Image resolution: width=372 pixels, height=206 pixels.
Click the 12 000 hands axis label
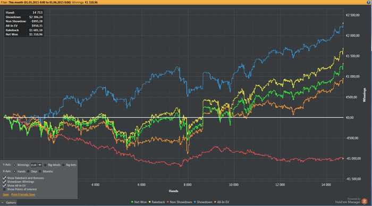pyautogui.click(x=280, y=185)
